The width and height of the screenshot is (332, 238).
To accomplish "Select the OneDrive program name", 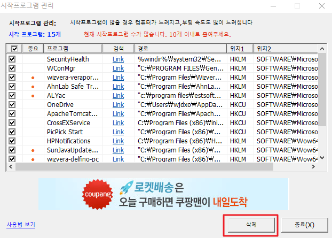I will point(60,105).
